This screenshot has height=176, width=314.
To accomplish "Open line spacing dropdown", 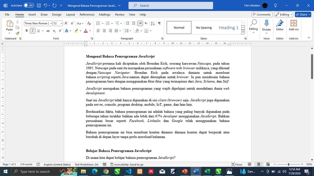I will click(x=128, y=31).
